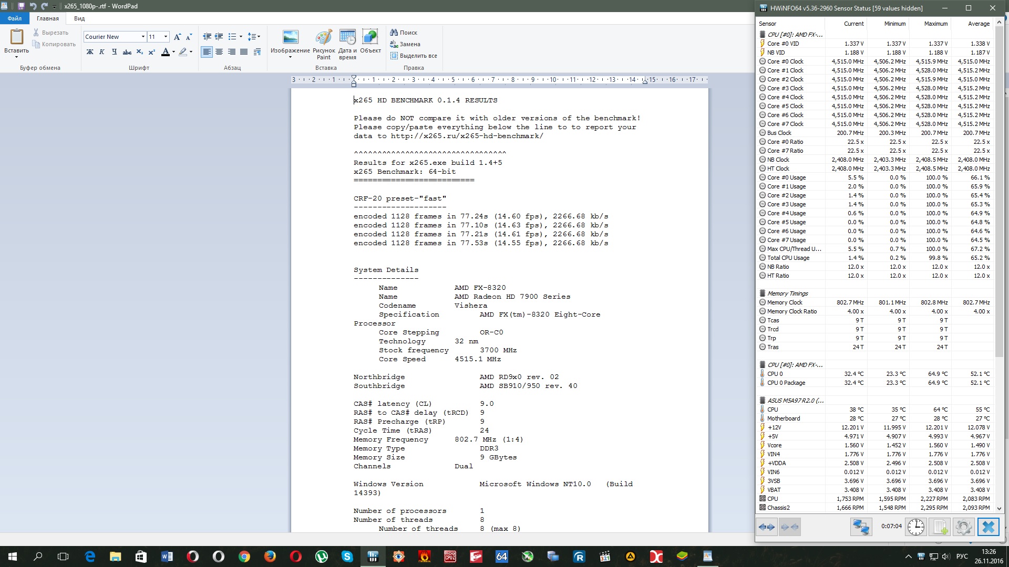Toggle bold Ж formatting
This screenshot has height=567, width=1009.
tap(90, 51)
